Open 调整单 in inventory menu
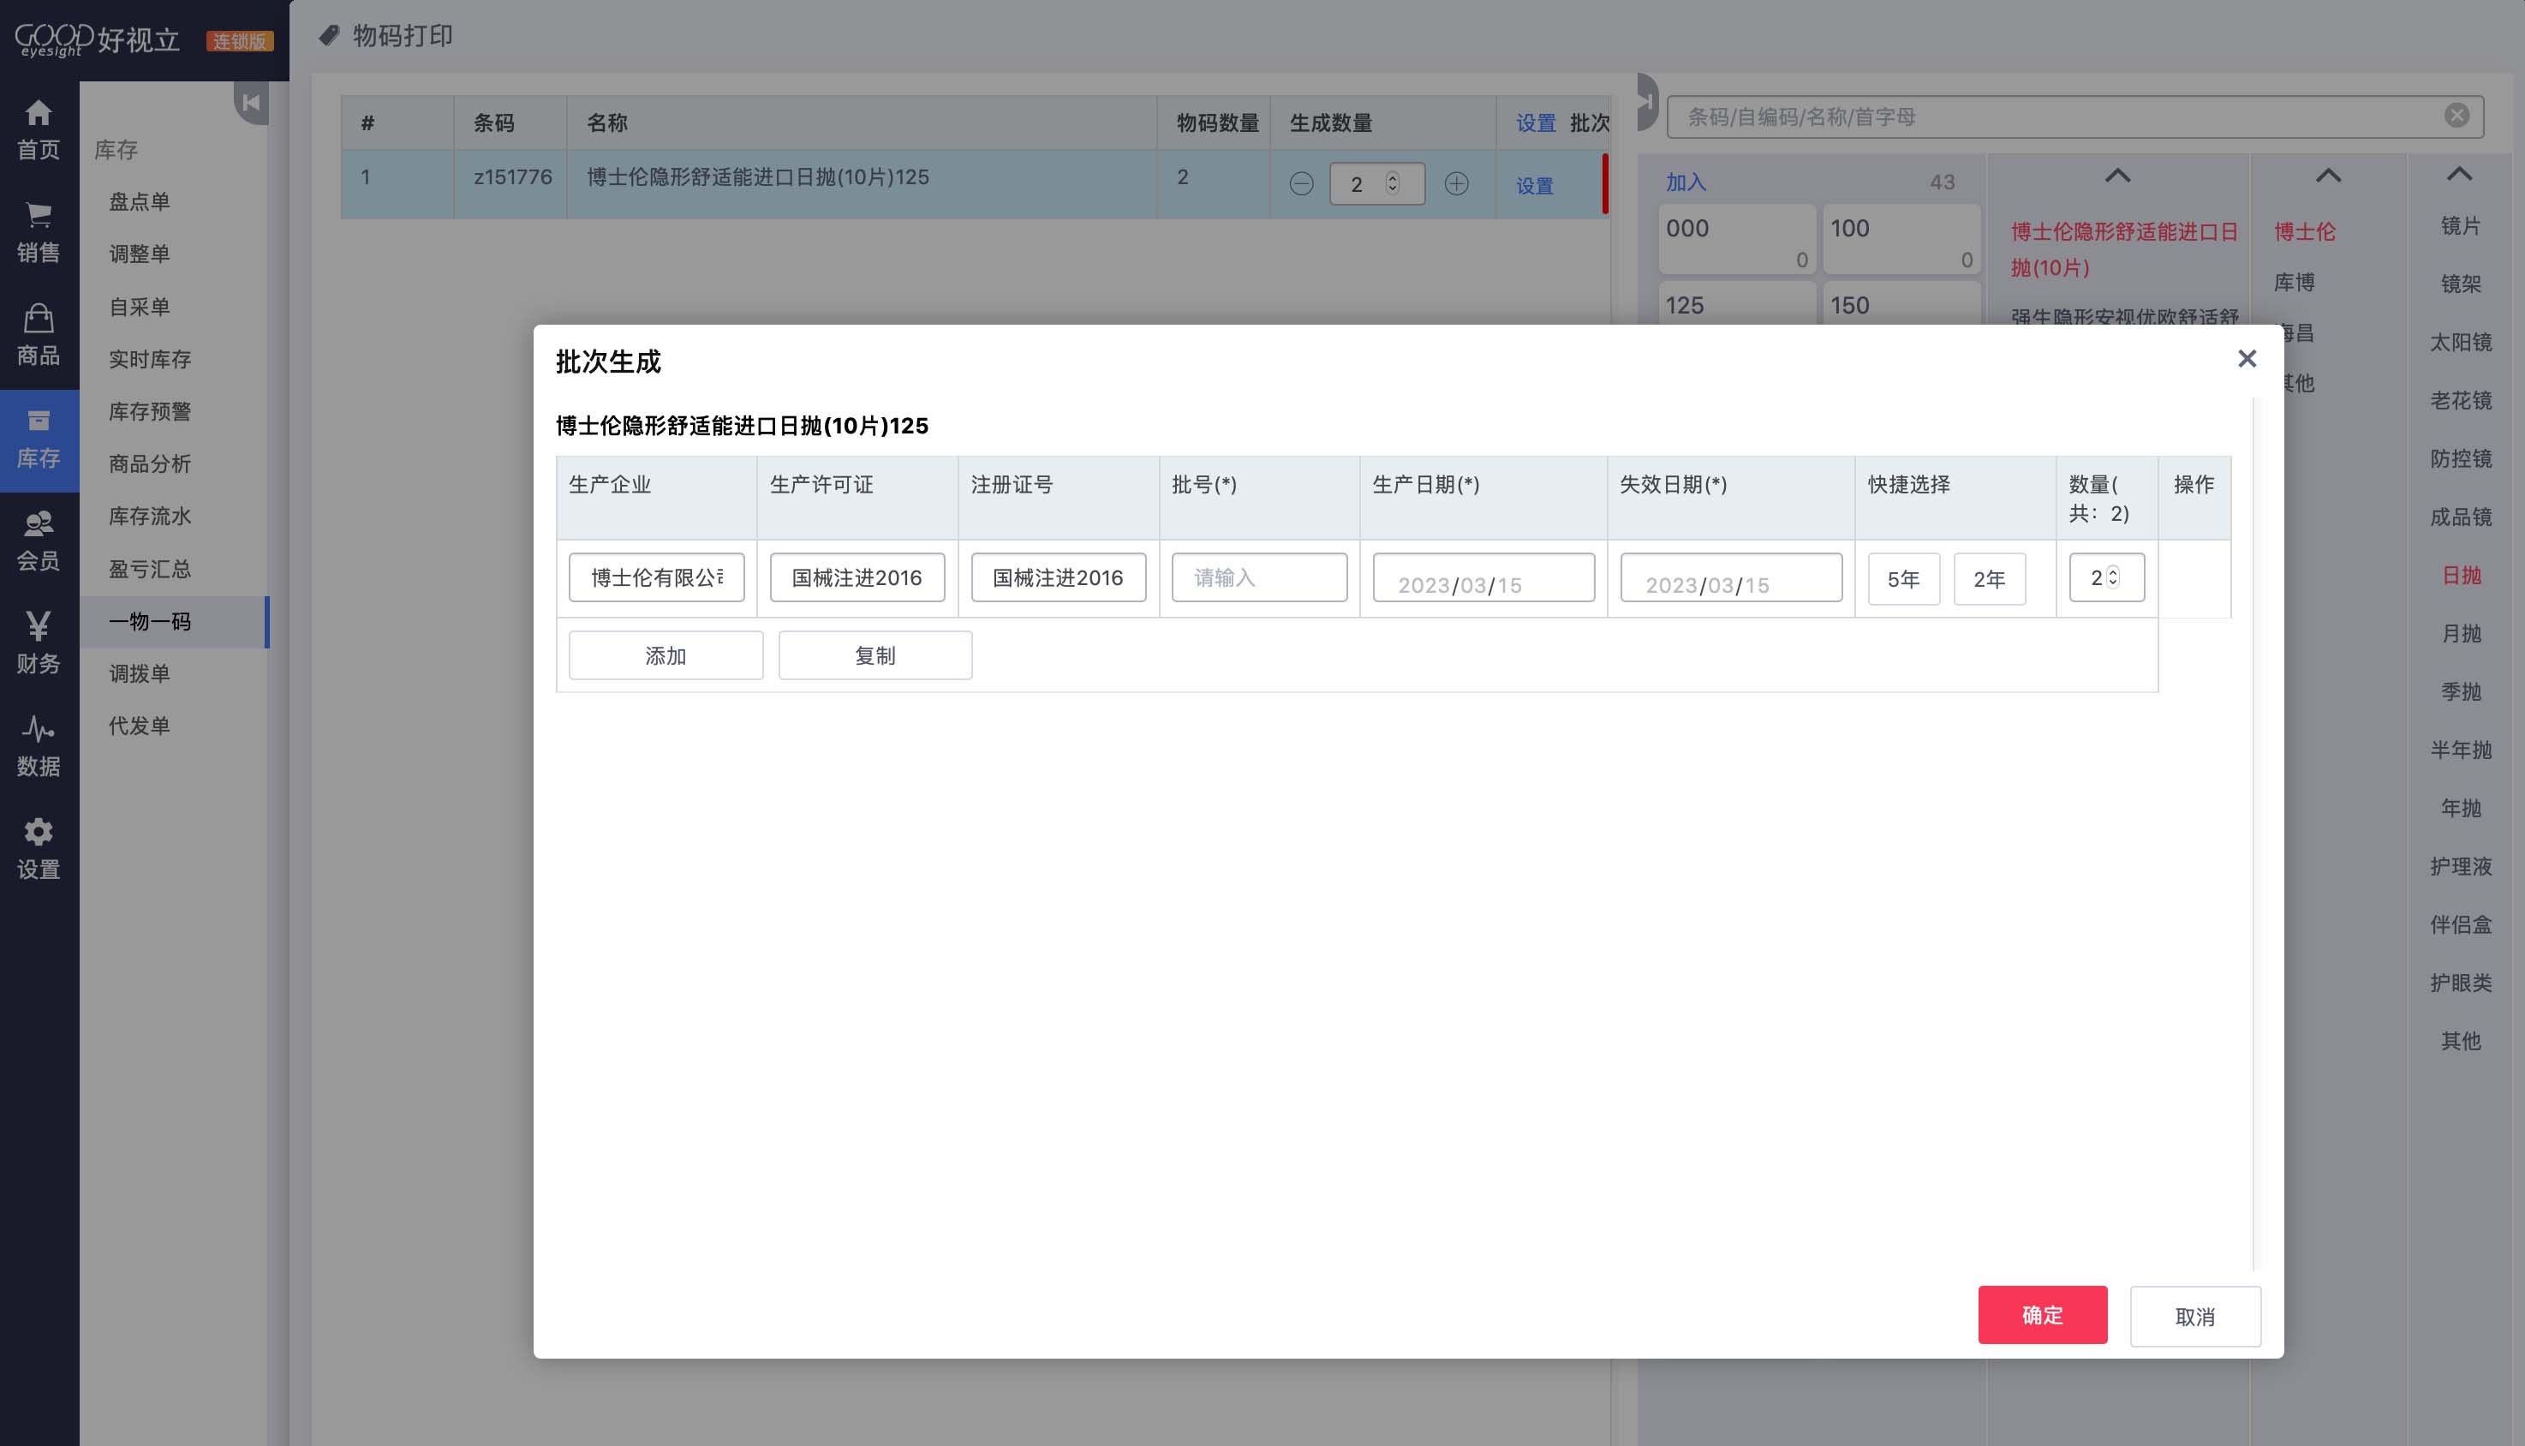 click(x=139, y=254)
